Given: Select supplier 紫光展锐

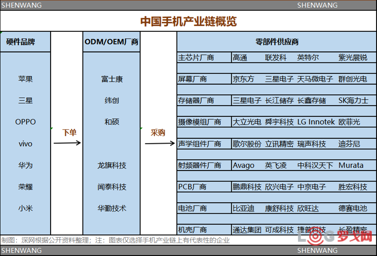Looking at the screenshot, I should tap(353, 58).
